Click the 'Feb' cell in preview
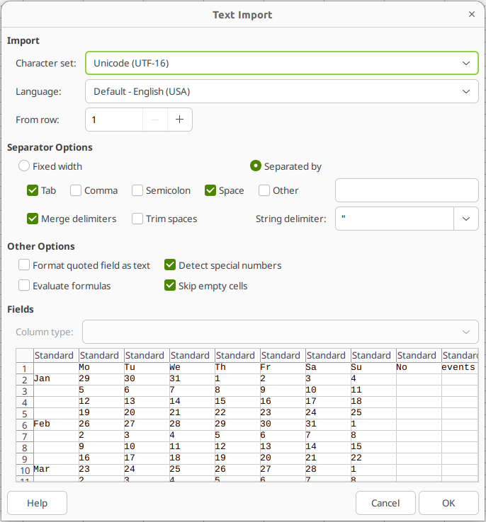 click(56, 424)
